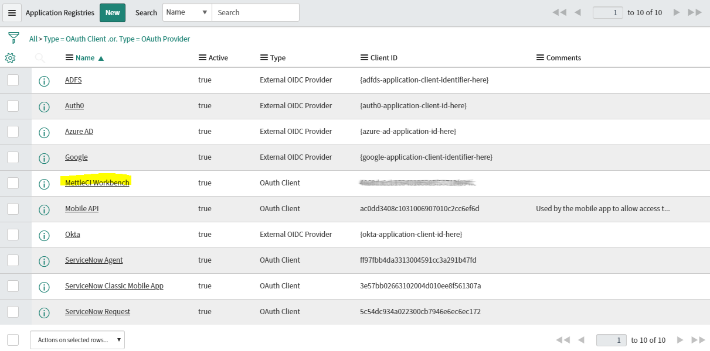Go to next page in top pagination

point(677,12)
